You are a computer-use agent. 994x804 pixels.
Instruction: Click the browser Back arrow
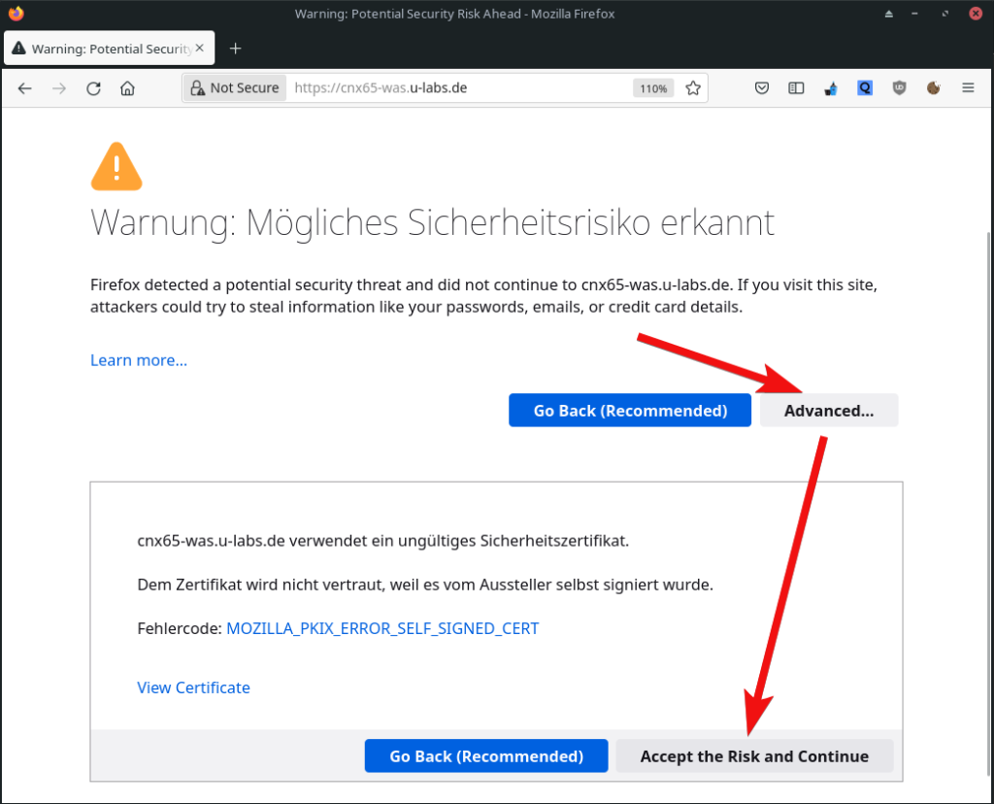25,88
